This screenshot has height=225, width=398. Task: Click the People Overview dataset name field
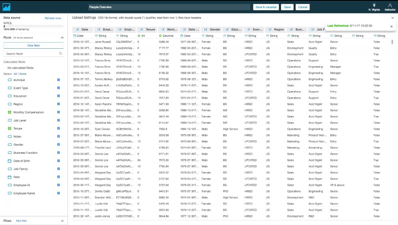[169, 7]
